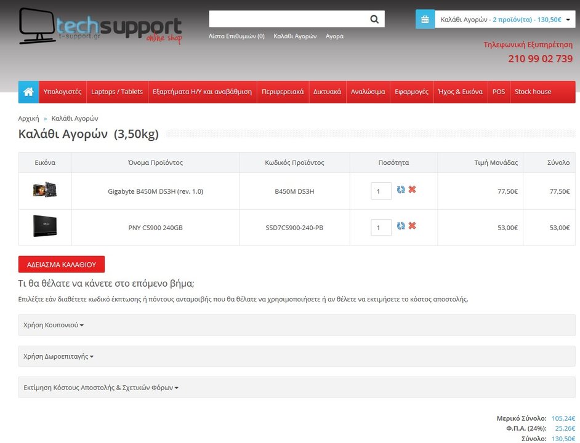Viewport: 580px width, 443px height.
Task: Select product code SSD7CS900-240-PB
Action: click(294, 228)
